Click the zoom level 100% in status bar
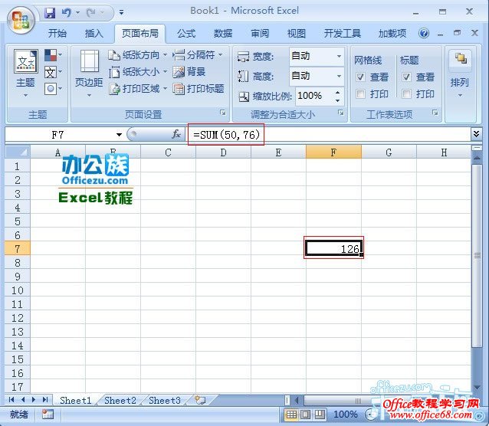The width and height of the screenshot is (489, 426). point(345,415)
